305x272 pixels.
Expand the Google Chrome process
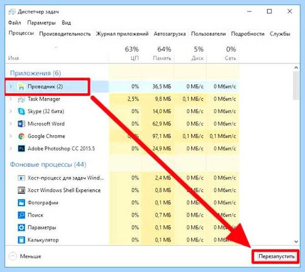click(x=11, y=136)
